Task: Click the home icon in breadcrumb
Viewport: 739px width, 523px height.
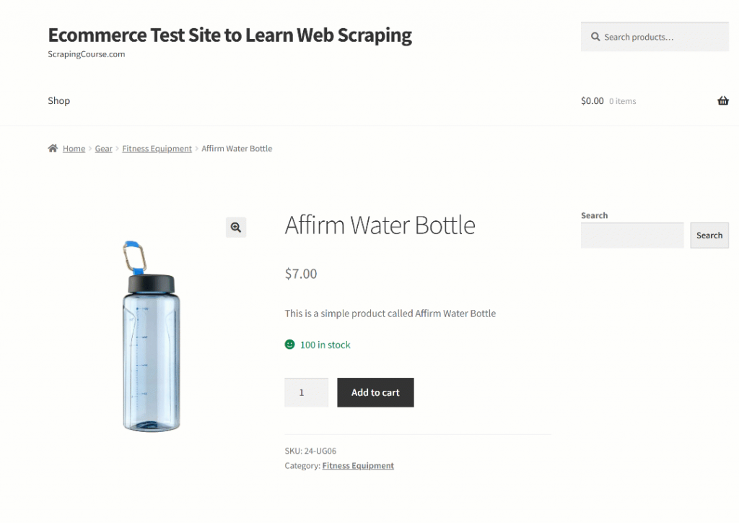Action: [53, 149]
